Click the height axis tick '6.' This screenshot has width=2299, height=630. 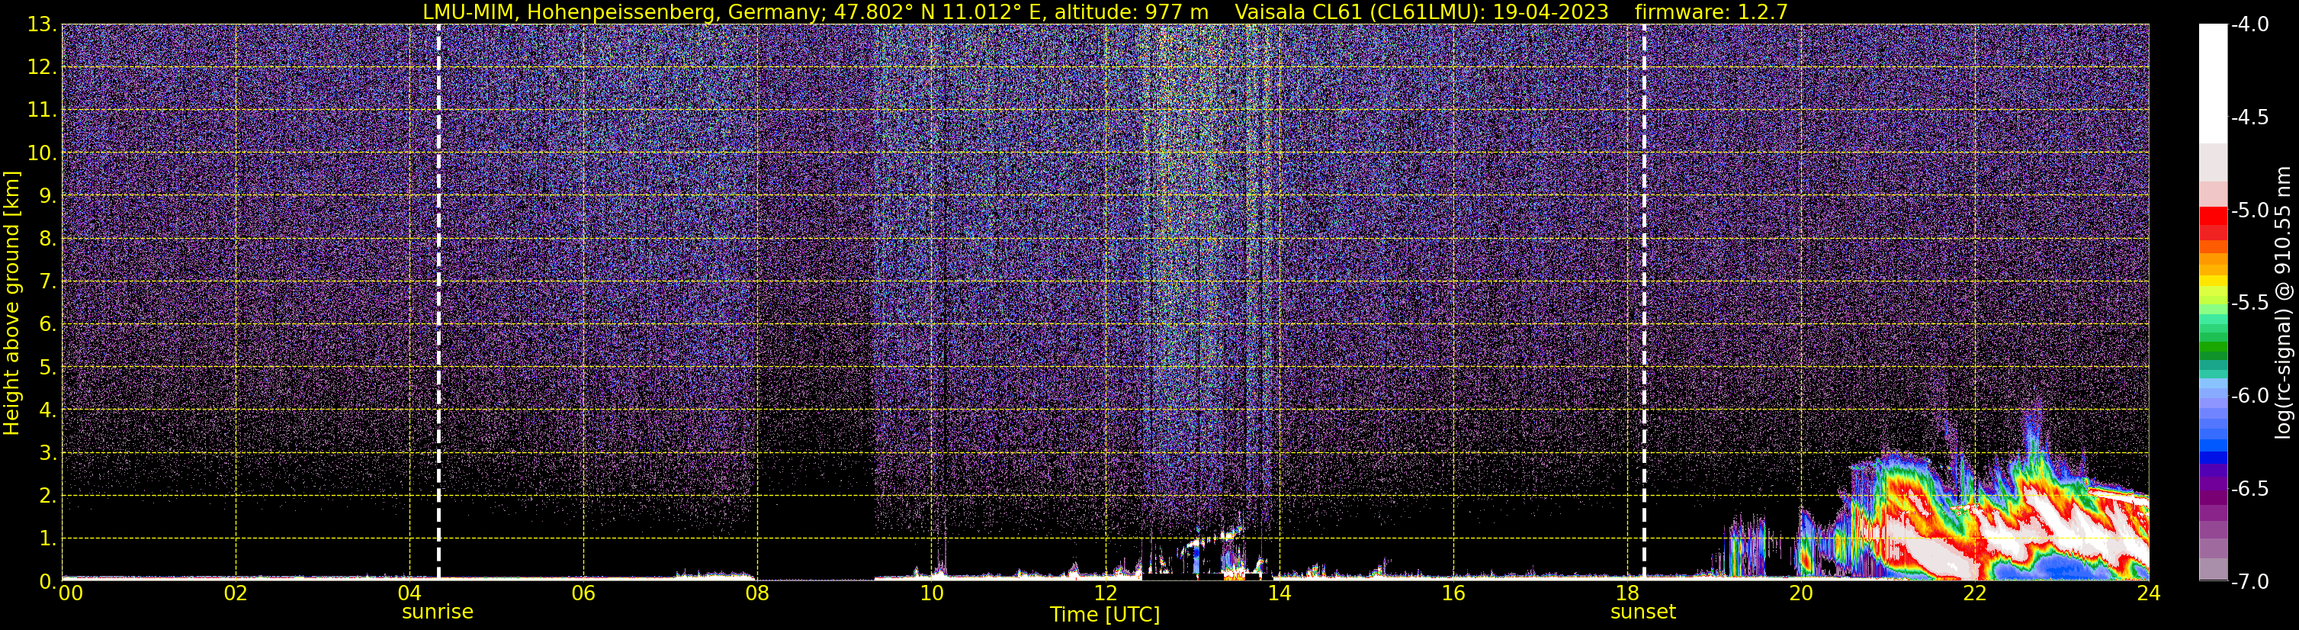[x=47, y=325]
